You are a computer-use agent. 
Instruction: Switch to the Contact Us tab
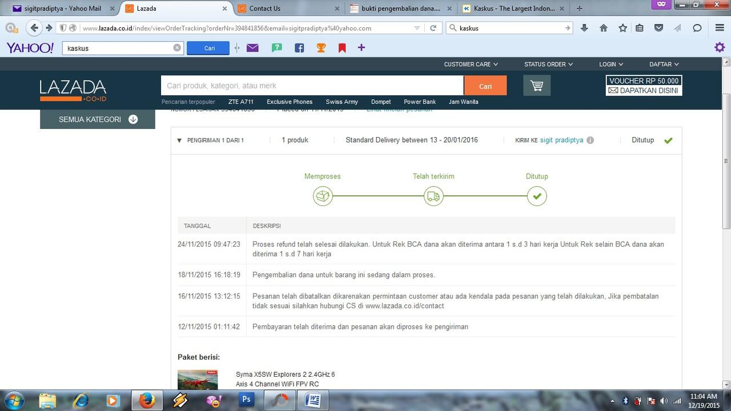(289, 9)
